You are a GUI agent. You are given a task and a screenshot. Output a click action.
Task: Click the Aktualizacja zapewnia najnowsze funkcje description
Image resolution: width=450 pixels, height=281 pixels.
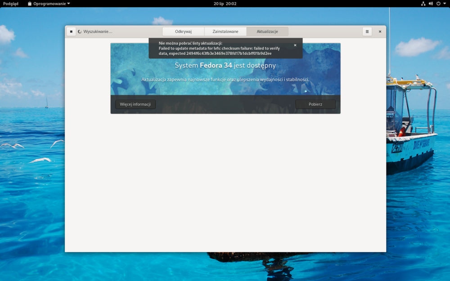(225, 80)
